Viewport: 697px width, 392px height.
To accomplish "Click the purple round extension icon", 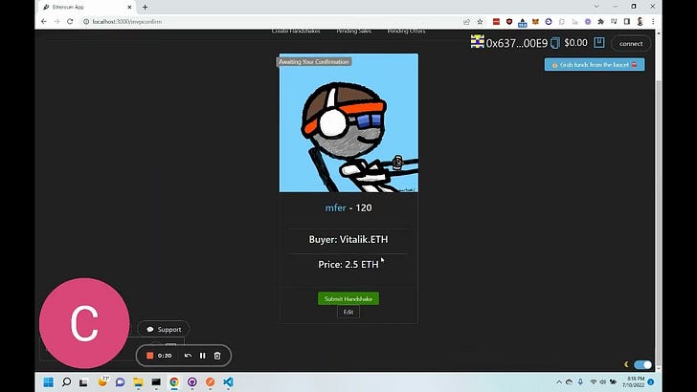I will click(588, 21).
